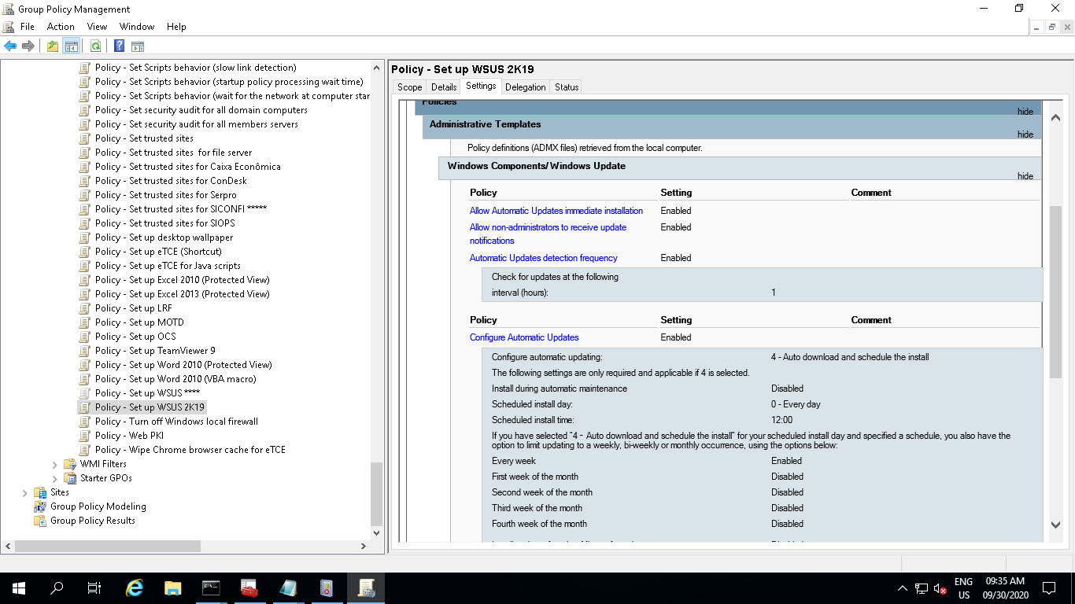Screen dimensions: 1075x604
Task: Switch to the Details tab
Action: click(444, 87)
